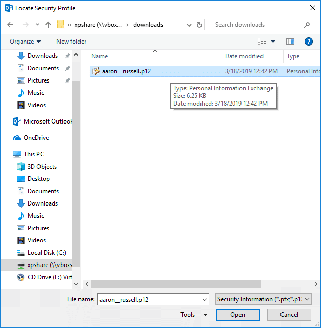
Task: Select CD Drive (E:) in sidebar
Action: (49, 277)
